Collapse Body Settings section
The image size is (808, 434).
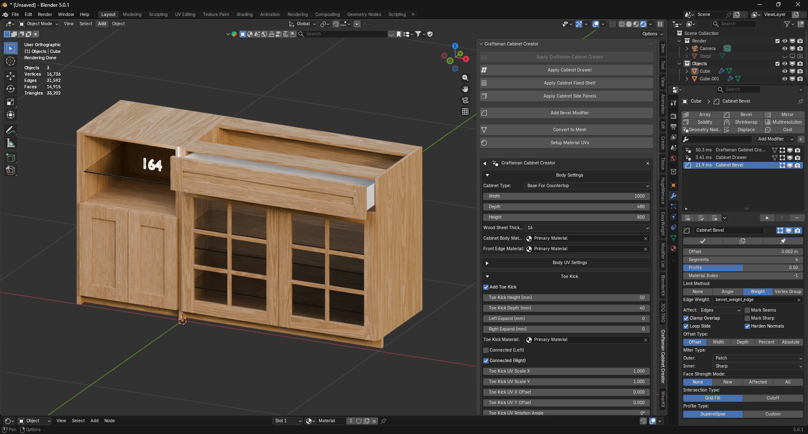point(487,175)
